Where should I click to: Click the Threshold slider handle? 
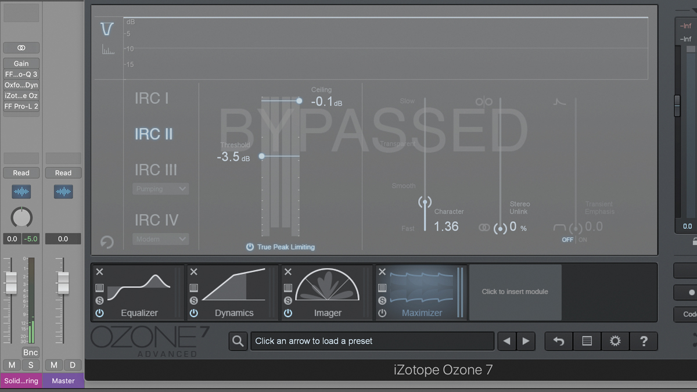pyautogui.click(x=262, y=156)
